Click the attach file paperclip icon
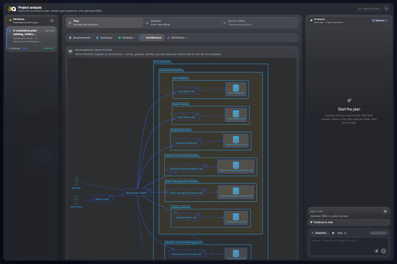The height and width of the screenshot is (264, 397). (376, 251)
